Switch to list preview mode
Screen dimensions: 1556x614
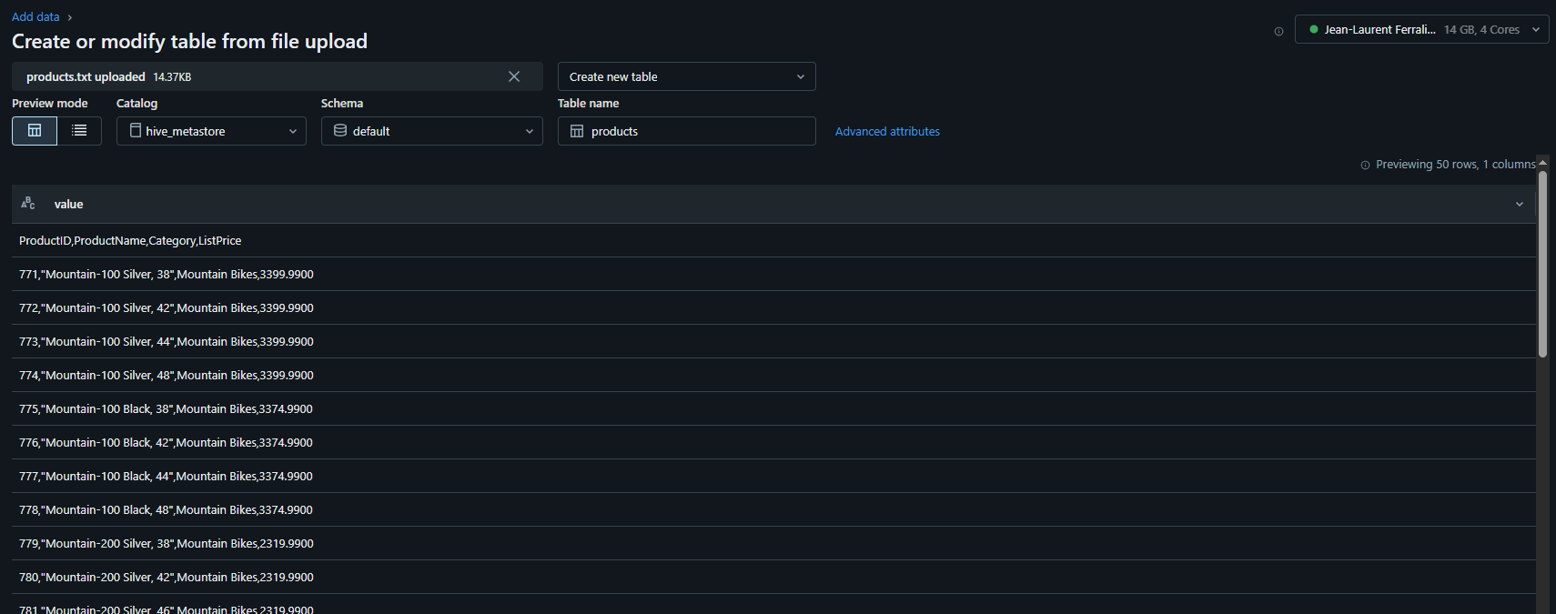[79, 131]
